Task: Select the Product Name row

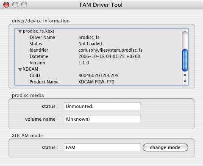Action: click(x=98, y=82)
